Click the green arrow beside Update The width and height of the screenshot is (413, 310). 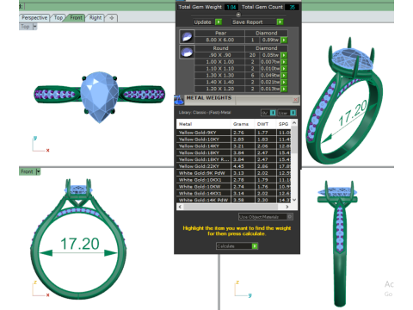click(x=219, y=22)
